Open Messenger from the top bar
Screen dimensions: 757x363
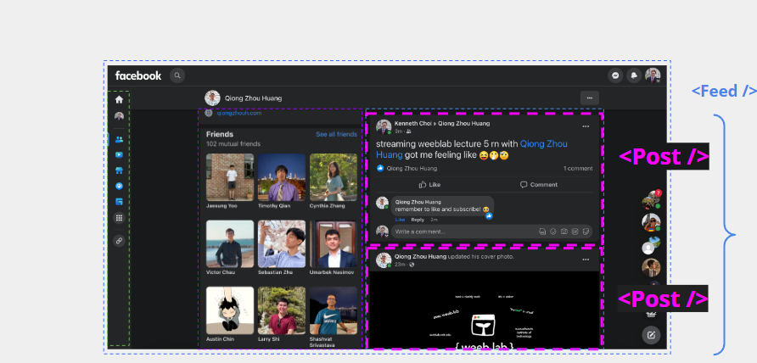coord(617,75)
